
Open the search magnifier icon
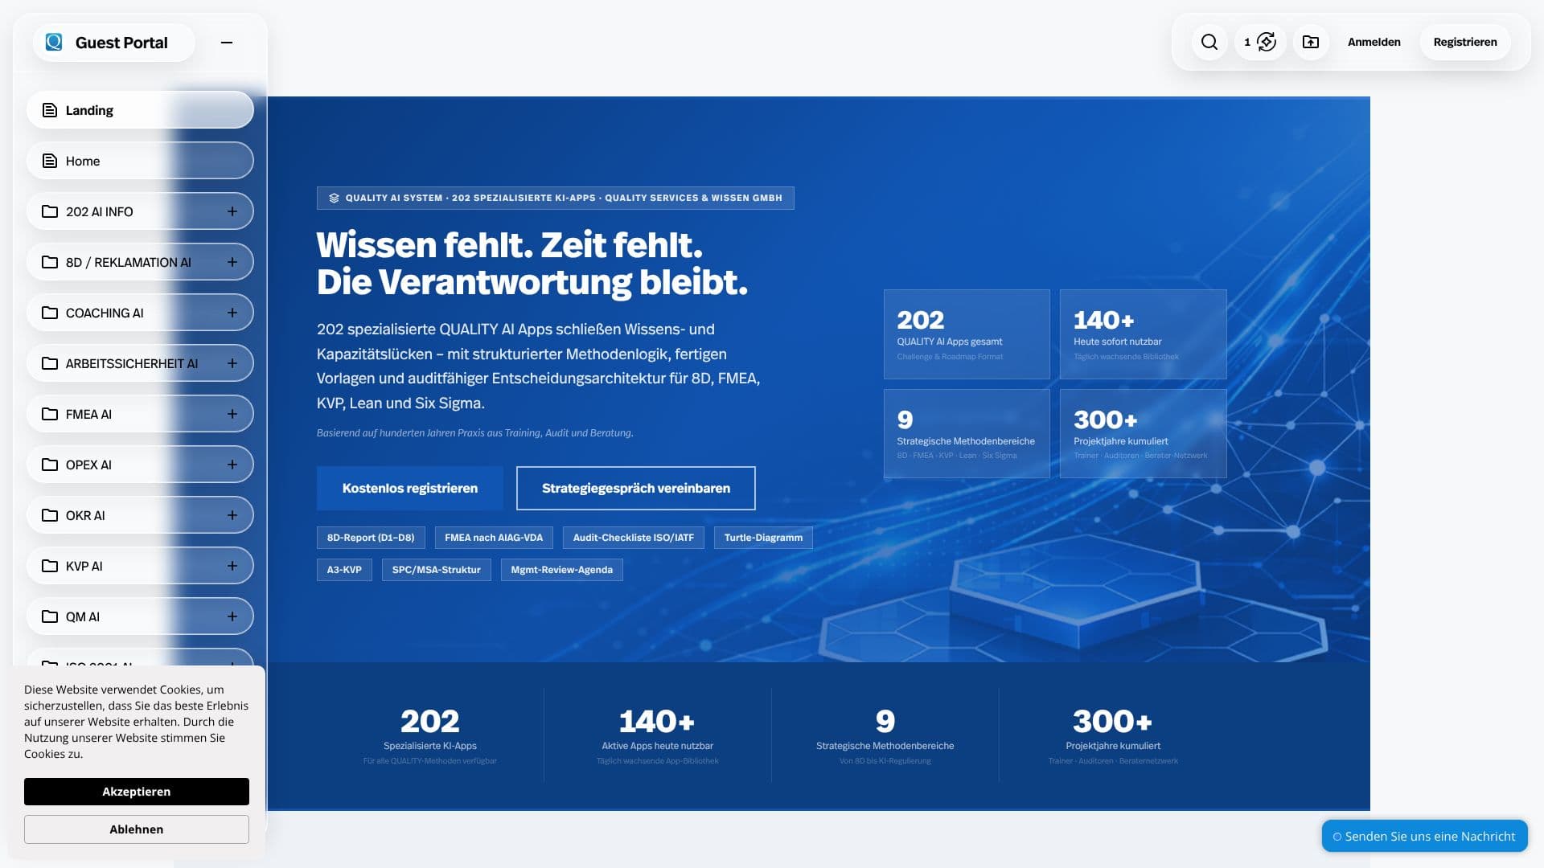(x=1209, y=42)
